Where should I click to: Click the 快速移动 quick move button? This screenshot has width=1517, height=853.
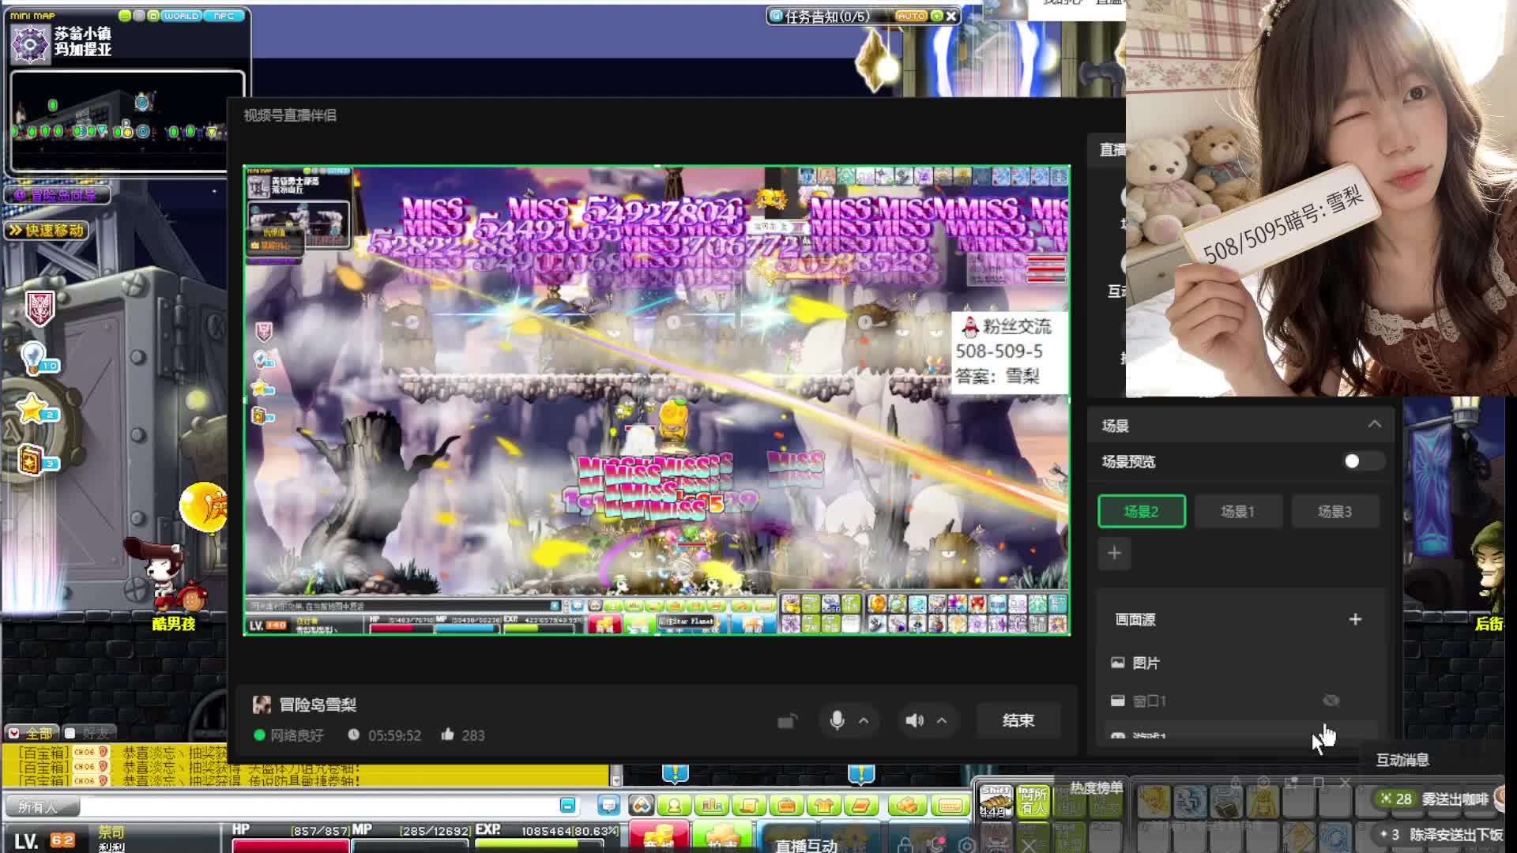click(x=47, y=231)
